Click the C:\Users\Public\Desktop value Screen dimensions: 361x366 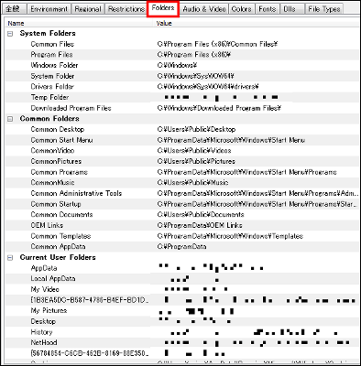(196, 130)
